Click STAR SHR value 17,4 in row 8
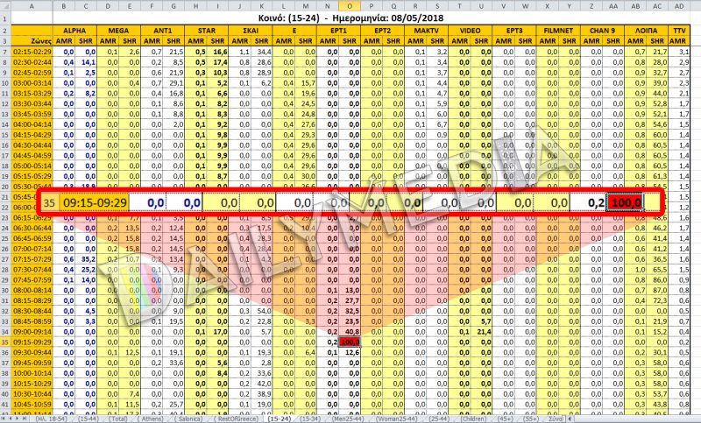This screenshot has height=423, width=701. (x=217, y=62)
